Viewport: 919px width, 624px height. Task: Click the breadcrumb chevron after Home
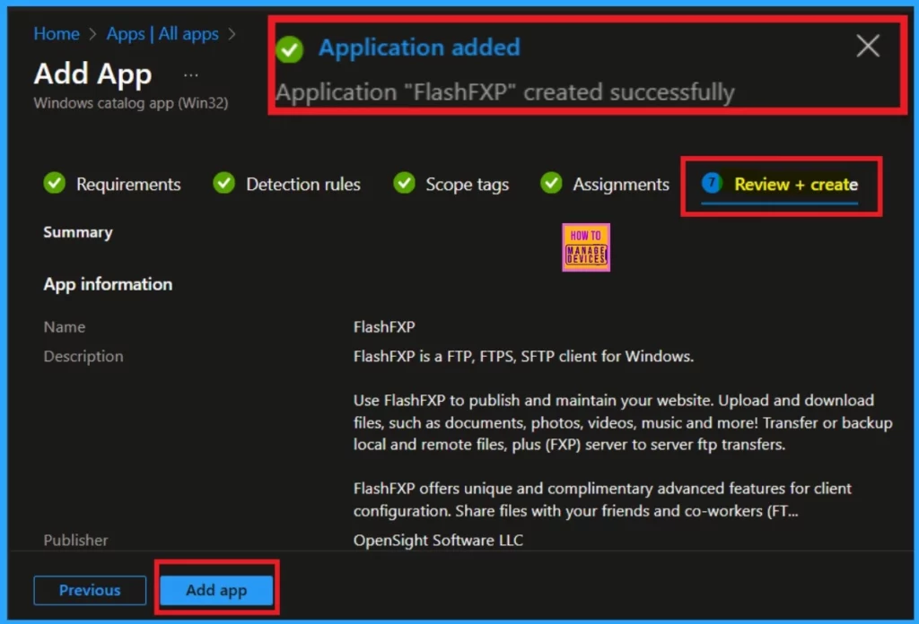[x=92, y=34]
